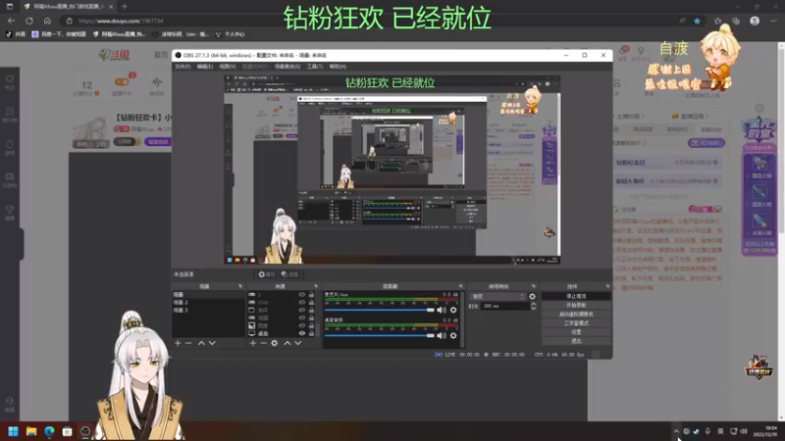Mute the microphone speaker icon in mixer
Viewport: 785px width, 441px height.
point(441,310)
